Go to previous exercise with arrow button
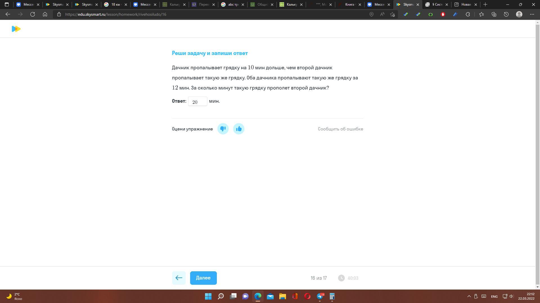The width and height of the screenshot is (540, 303). tap(179, 278)
